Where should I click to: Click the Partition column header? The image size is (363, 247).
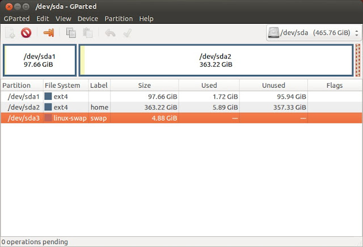pos(22,86)
